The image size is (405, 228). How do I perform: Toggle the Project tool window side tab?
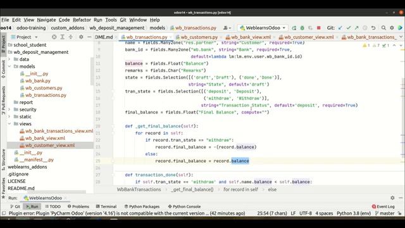click(3, 44)
